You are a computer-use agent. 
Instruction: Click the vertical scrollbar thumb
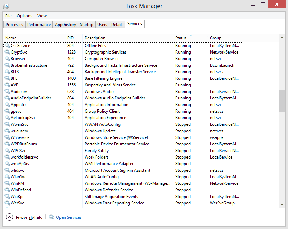282,101
